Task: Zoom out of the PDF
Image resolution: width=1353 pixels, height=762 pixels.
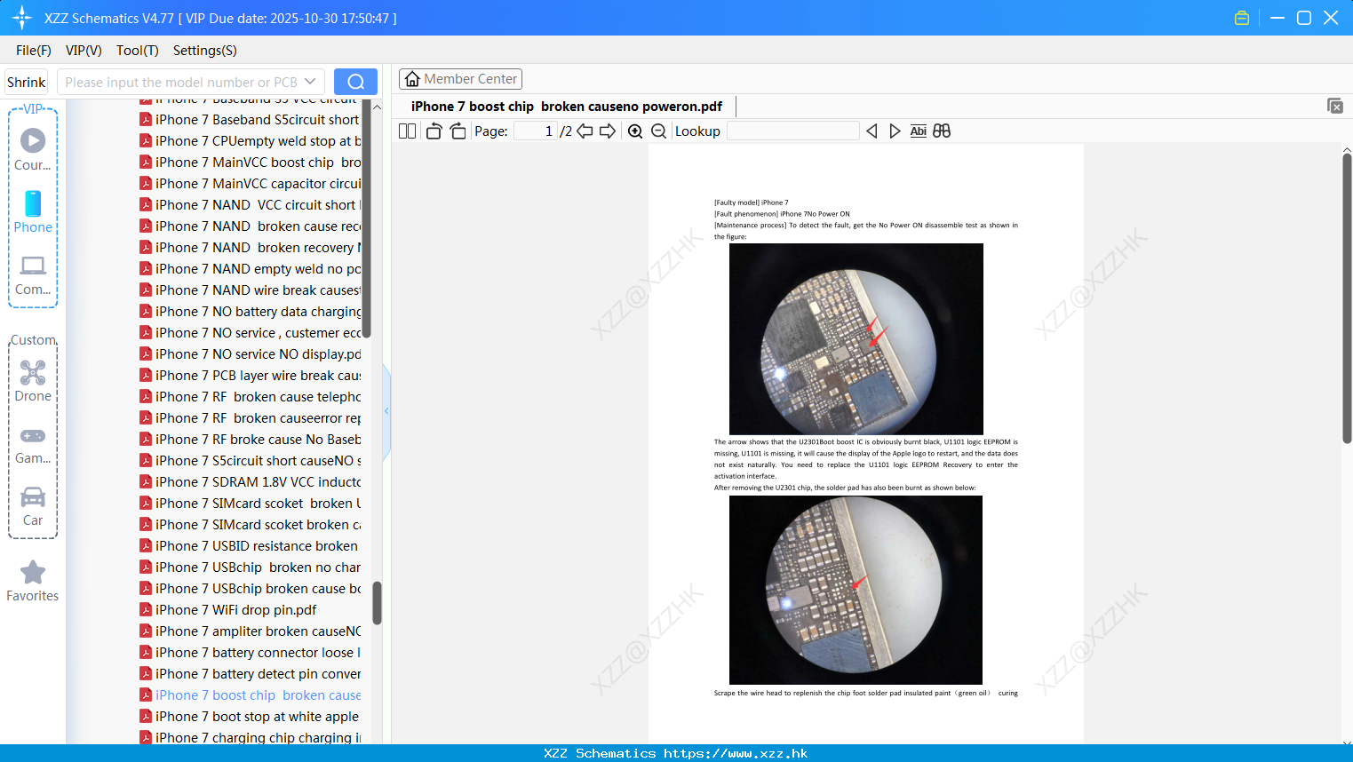Action: coord(658,131)
